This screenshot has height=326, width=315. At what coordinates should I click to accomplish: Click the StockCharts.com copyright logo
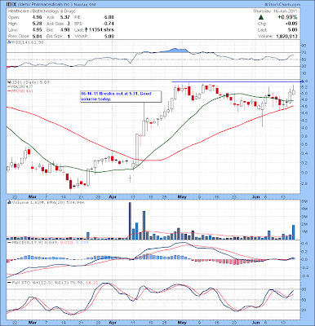282,5
